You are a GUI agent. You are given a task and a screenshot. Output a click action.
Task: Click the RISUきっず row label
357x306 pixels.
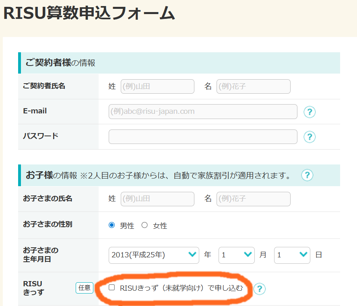[33, 288]
